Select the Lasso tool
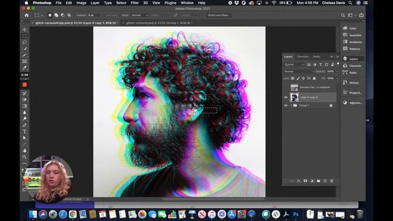 [x=25, y=42]
